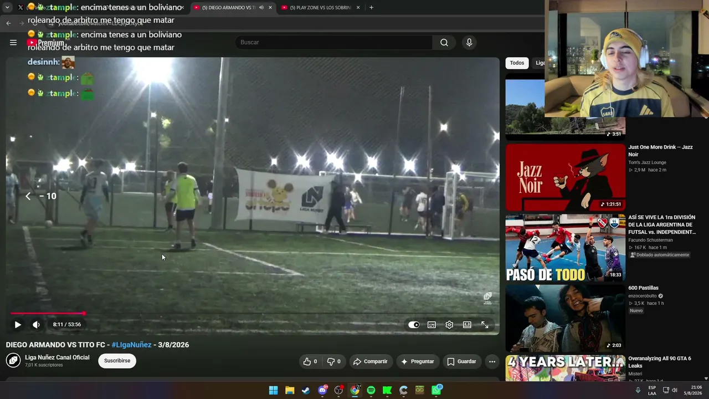The width and height of the screenshot is (709, 399).
Task: Open the Jazz Noir video thumbnail
Action: [x=565, y=177]
